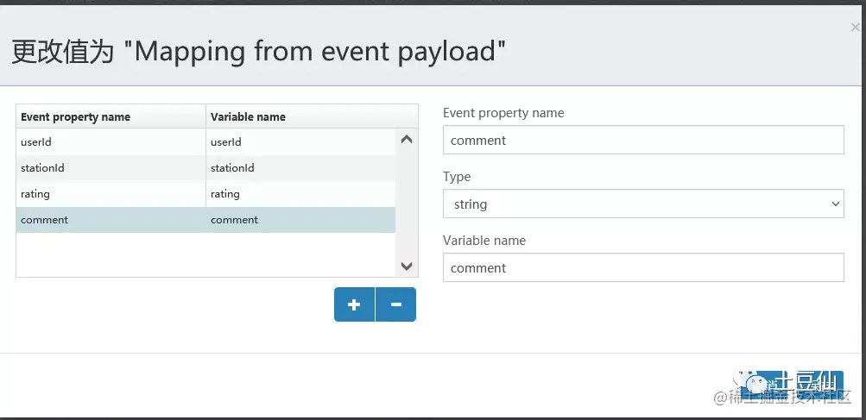Screen dimensions: 866x420
Task: Close the dialog with the X icon
Action: 855,27
